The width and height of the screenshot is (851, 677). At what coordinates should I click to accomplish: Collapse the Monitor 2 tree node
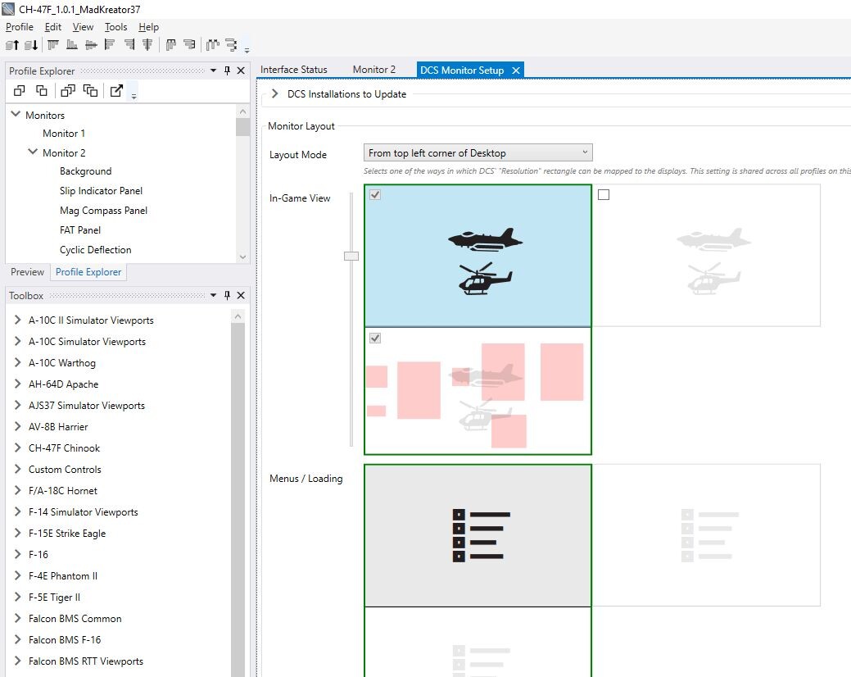33,152
